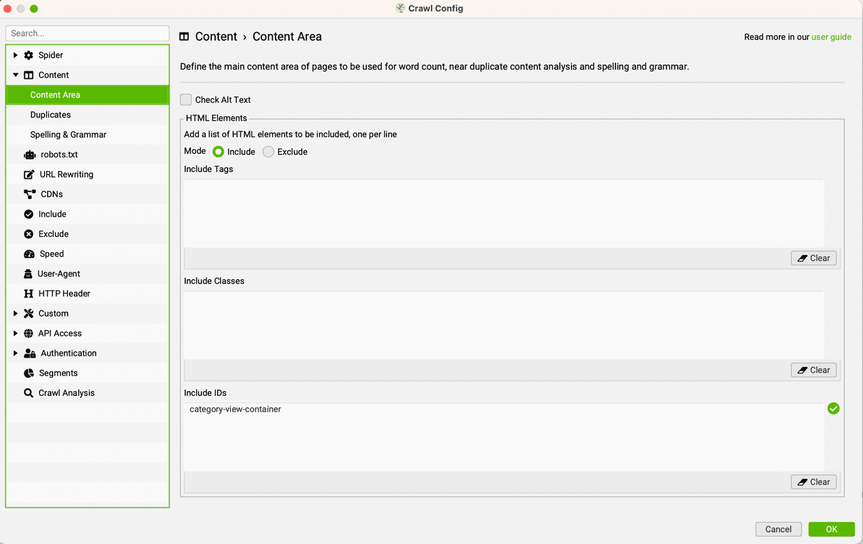Viewport: 863px width, 544px height.
Task: Expand the Custom section
Action: [16, 313]
